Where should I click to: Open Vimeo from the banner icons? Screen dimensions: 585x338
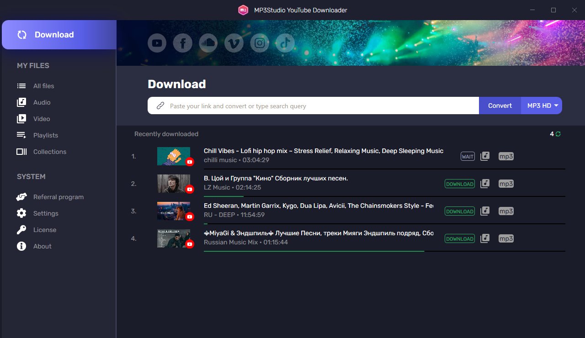click(x=234, y=43)
